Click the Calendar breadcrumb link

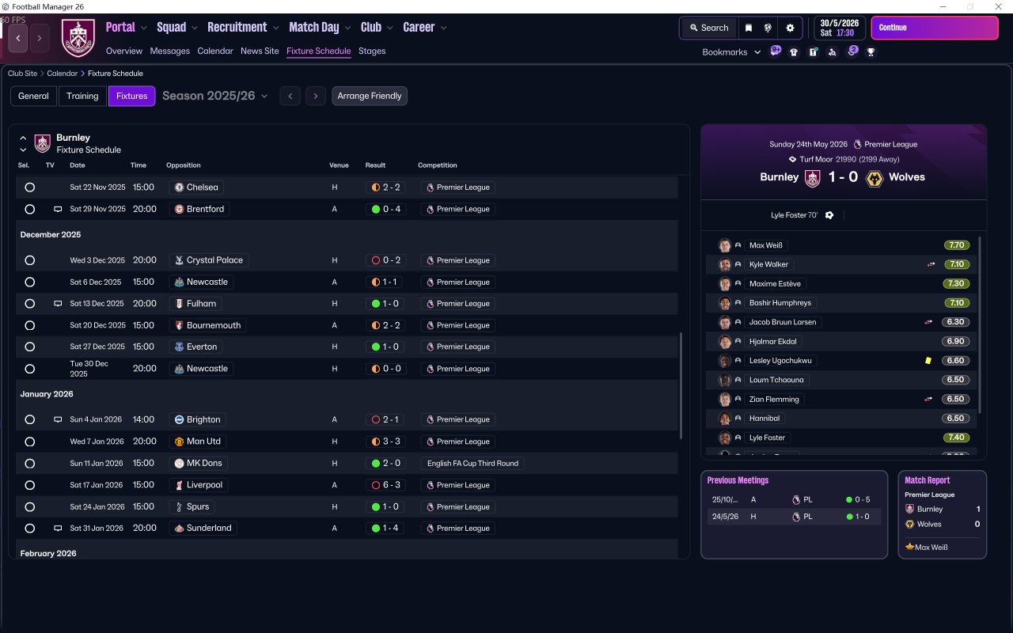pyautogui.click(x=63, y=74)
